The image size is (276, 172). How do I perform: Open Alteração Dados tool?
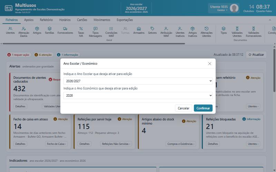(24, 32)
